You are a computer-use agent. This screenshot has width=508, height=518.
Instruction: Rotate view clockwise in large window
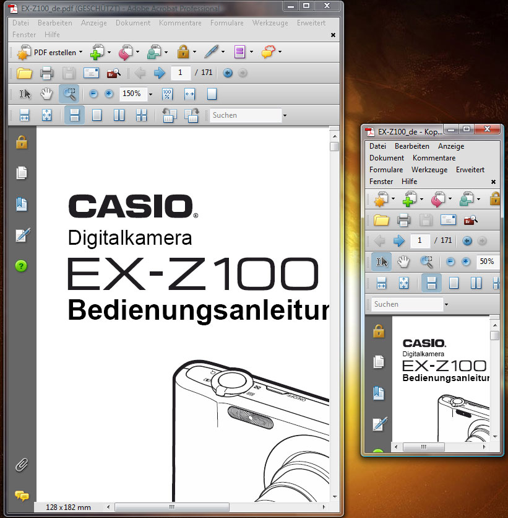point(192,115)
